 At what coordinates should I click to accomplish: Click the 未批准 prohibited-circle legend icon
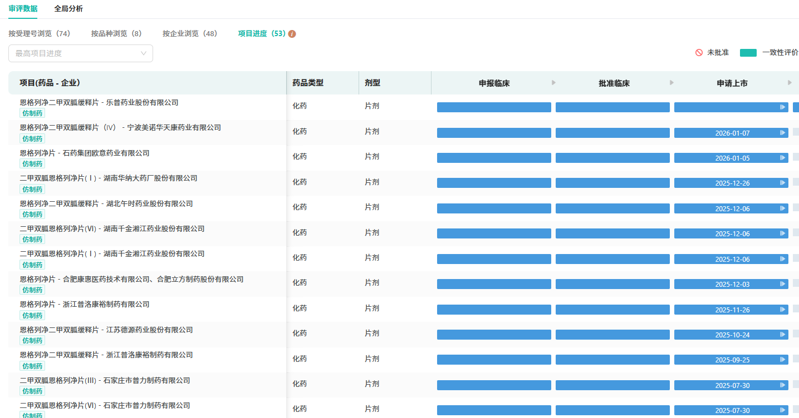(699, 53)
